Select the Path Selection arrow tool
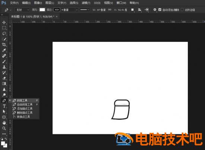 [4, 112]
